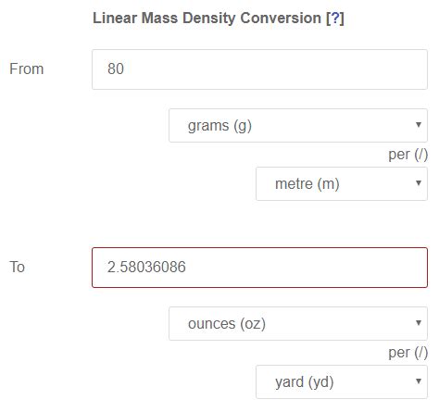Open the ounces (oz) mass unit dropdown

click(x=298, y=323)
